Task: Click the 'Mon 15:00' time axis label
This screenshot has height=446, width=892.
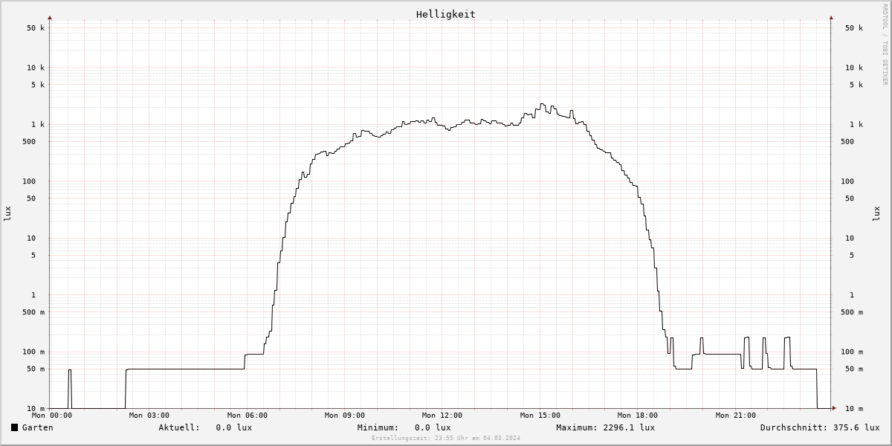Action: [540, 416]
